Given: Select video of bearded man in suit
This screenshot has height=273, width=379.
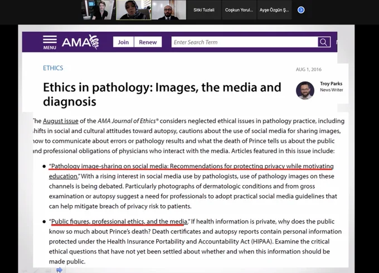Looking at the screenshot, I should coord(169,10).
